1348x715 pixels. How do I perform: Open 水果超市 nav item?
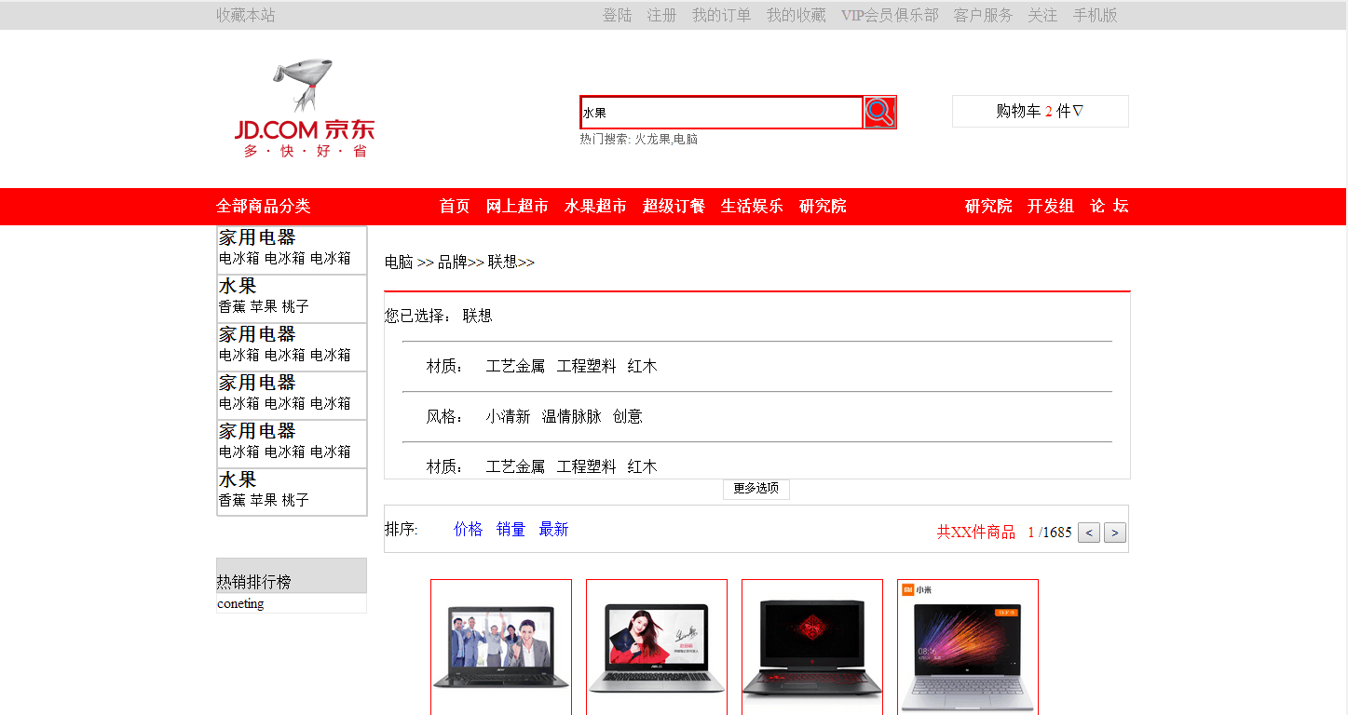click(x=595, y=206)
